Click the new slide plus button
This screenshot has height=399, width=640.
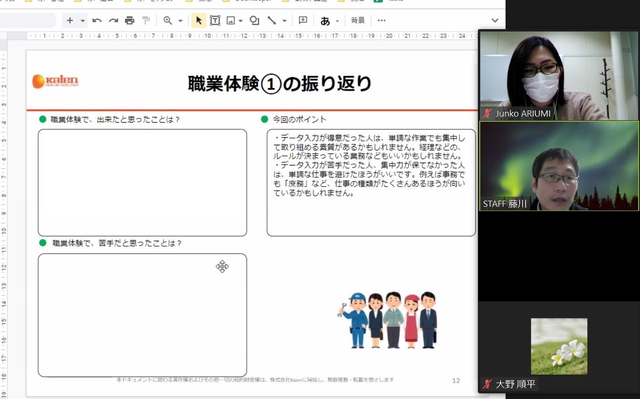pos(70,20)
